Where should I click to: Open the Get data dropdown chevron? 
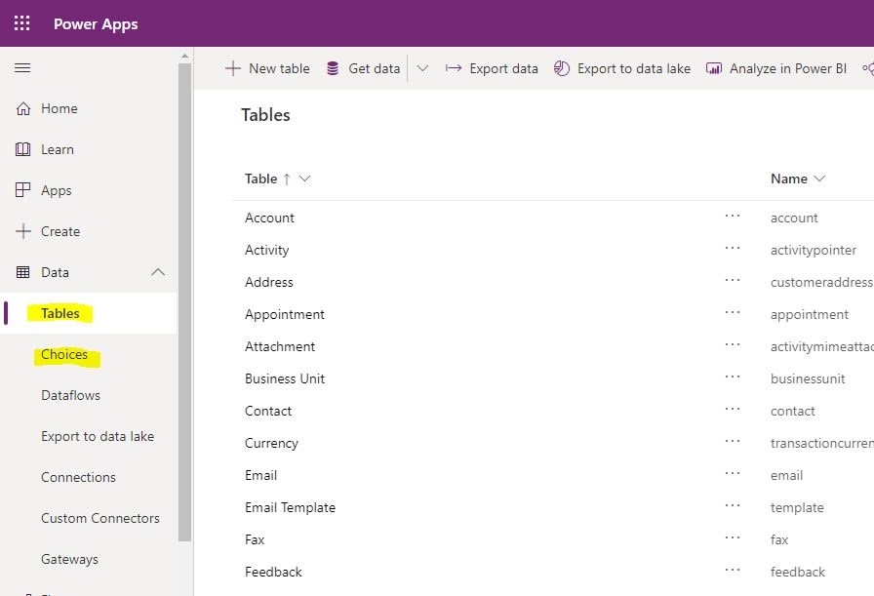(422, 68)
